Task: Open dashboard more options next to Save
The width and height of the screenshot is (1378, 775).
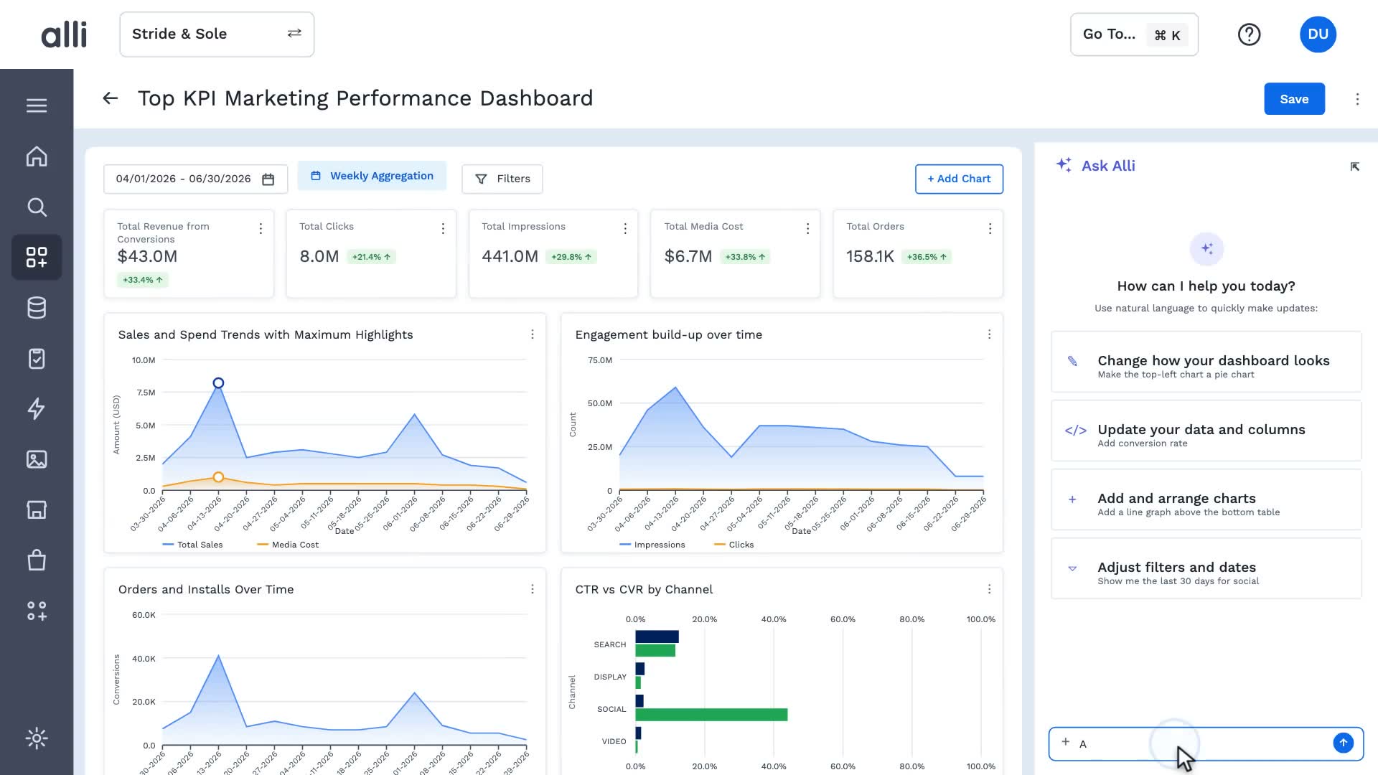Action: [x=1357, y=99]
